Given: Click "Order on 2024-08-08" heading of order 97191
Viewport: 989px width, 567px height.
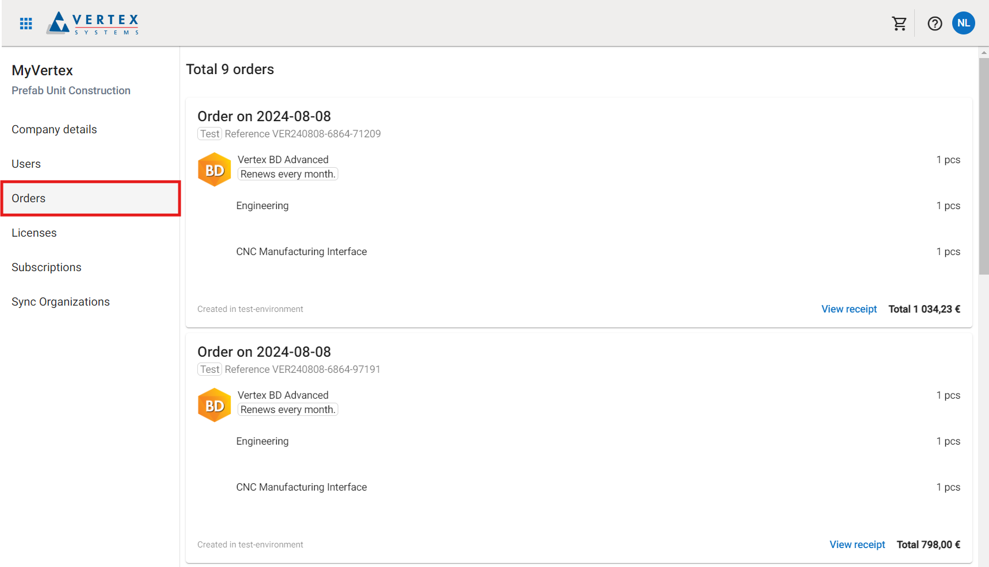Looking at the screenshot, I should pyautogui.click(x=264, y=352).
